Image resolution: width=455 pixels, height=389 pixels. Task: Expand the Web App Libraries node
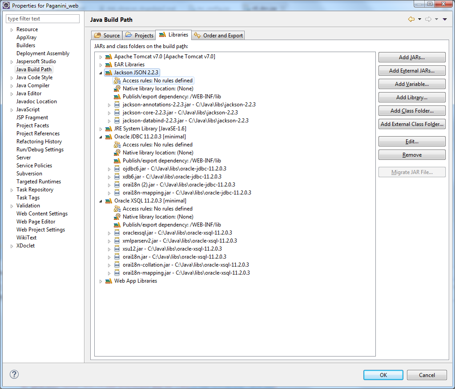click(101, 281)
